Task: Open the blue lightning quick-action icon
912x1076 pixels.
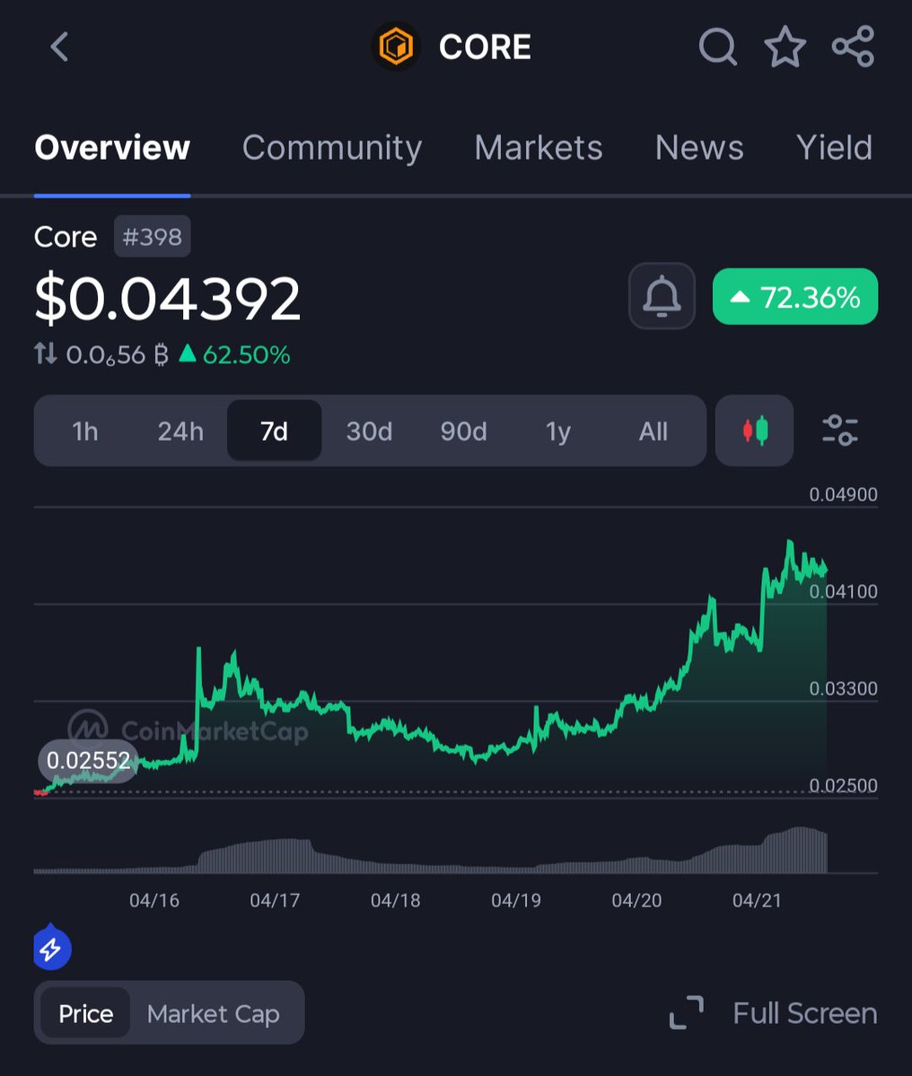Action: tap(51, 948)
